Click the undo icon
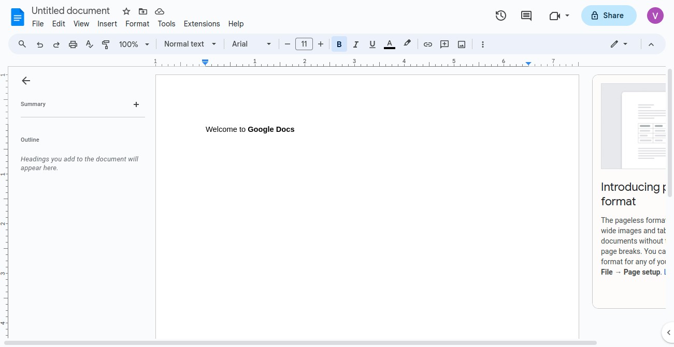Viewport: 674px width, 347px height. (x=40, y=44)
